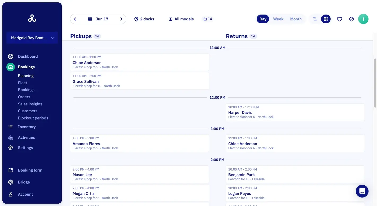Screen dimensions: 377x206
Task: Go to previous day with left arrow
Action: [75, 19]
